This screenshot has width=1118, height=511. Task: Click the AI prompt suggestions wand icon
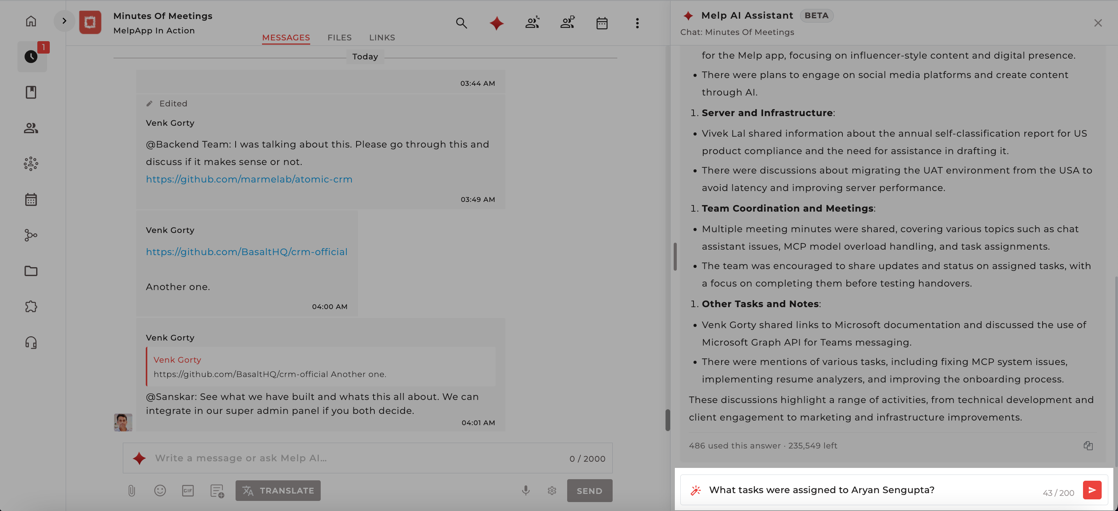pos(696,490)
